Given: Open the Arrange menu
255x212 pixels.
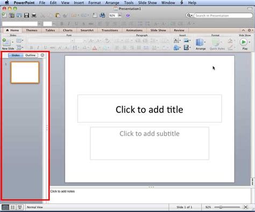Looking at the screenshot, I should (x=201, y=44).
